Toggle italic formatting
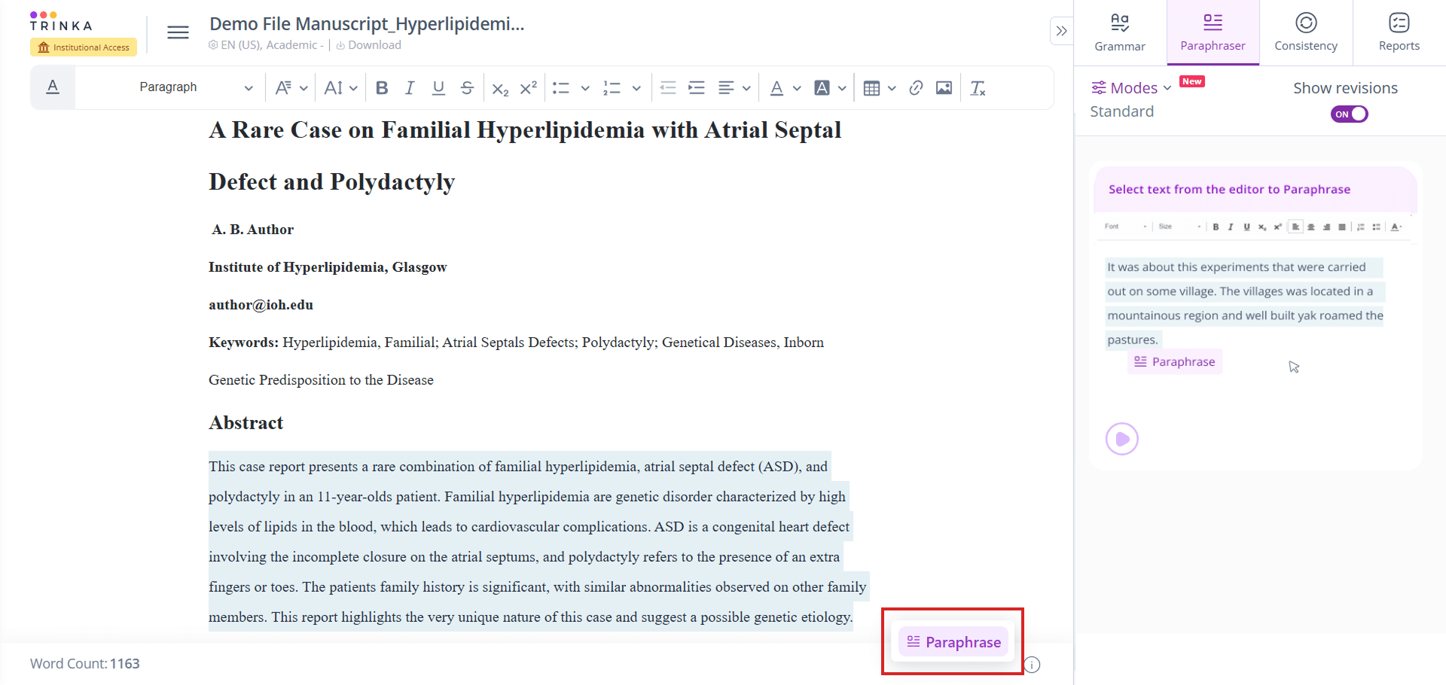1446x685 pixels. (x=410, y=88)
